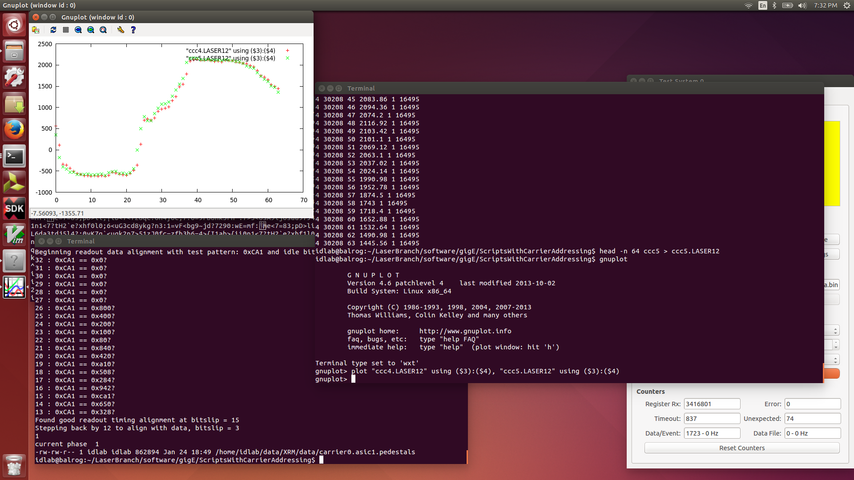This screenshot has width=854, height=480.
Task: Replot the graph using the refresh icon
Action: coord(53,30)
